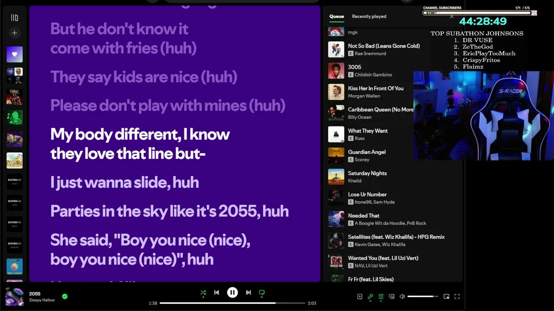Screen dimensions: 554x311
Task: Click the green saved checkmark for 2055
Action: 65,296
